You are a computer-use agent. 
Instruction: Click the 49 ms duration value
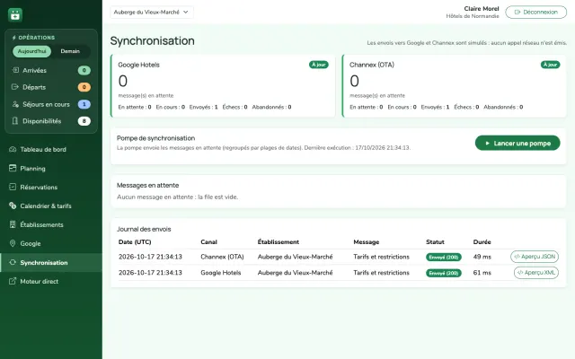(x=482, y=257)
